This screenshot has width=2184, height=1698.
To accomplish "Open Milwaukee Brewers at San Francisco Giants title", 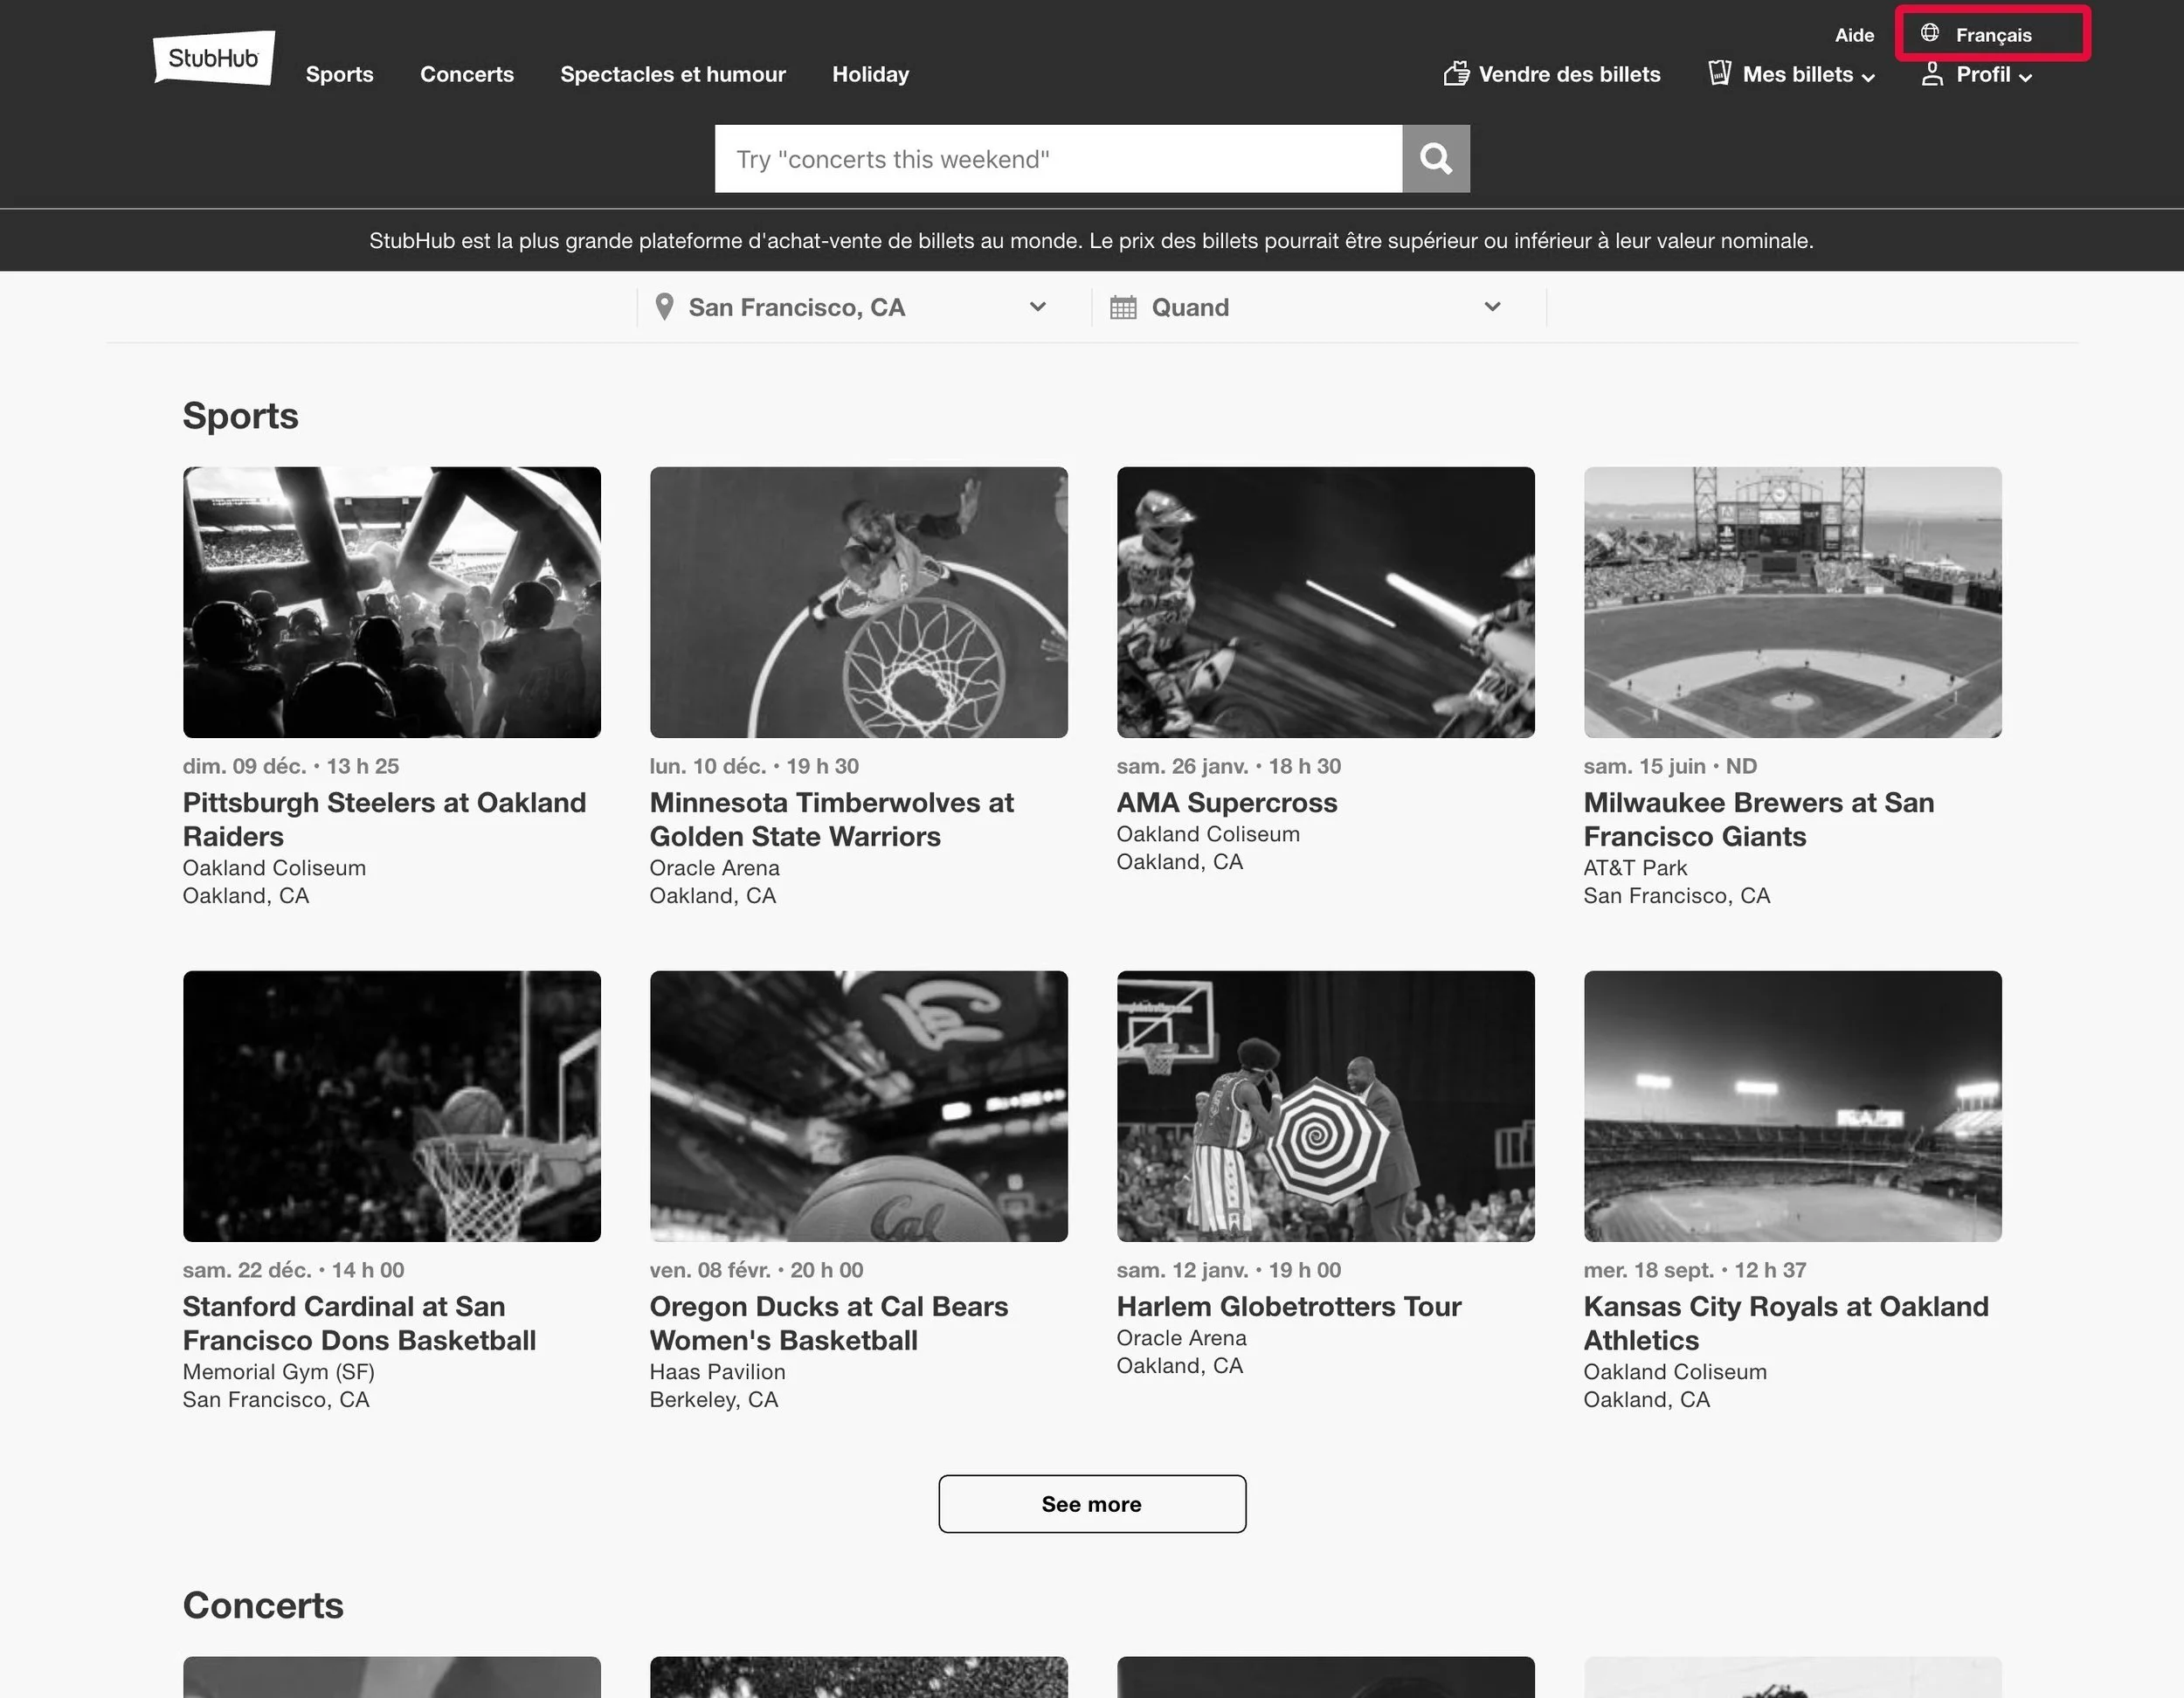I will coord(1759,819).
